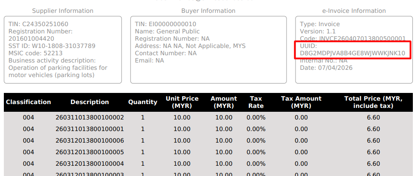This screenshot has height=176, width=418.
Task: Click the MSIC code 52213 line
Action: 36,53
